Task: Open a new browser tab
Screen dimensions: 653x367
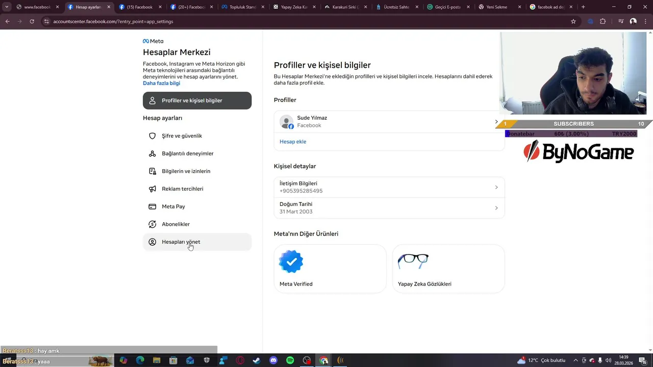Action: [583, 7]
